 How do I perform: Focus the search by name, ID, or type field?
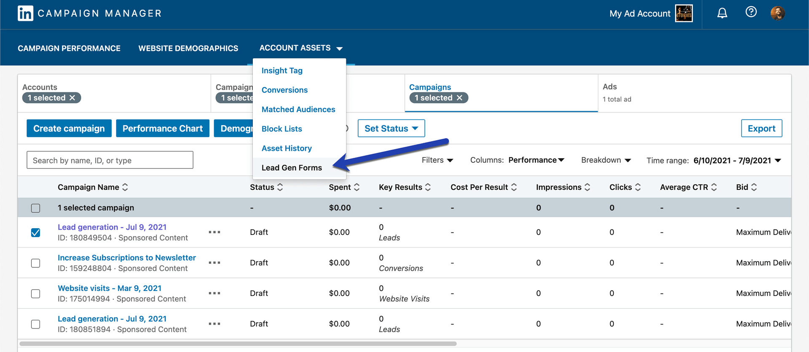tap(110, 160)
